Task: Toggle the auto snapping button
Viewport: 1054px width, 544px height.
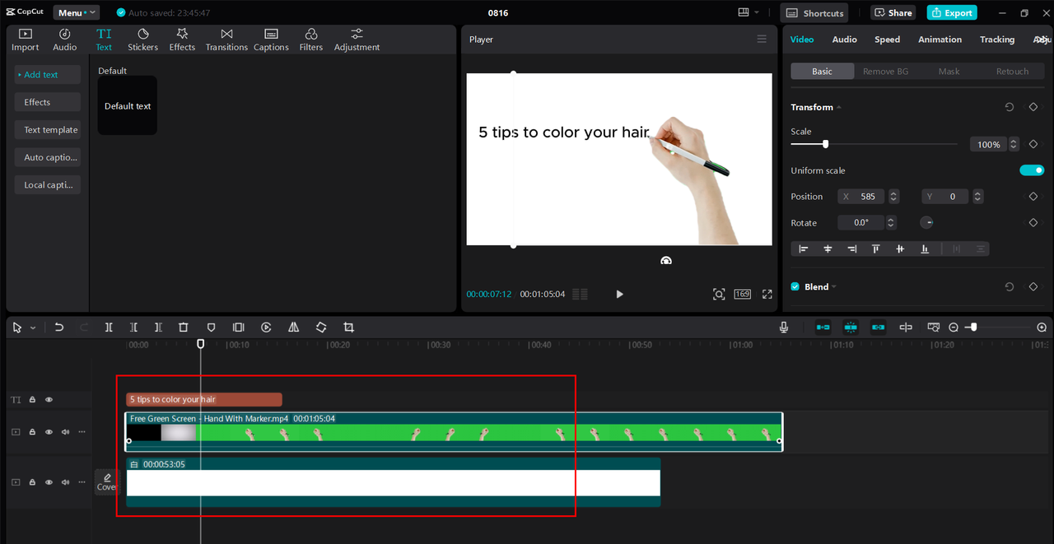Action: [851, 328]
